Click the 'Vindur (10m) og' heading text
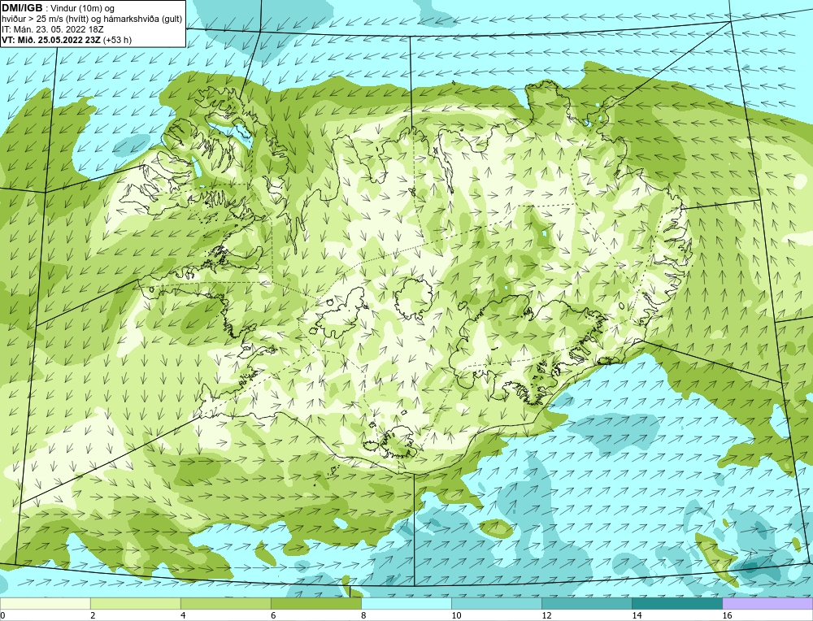This screenshot has width=813, height=621. 82,8
